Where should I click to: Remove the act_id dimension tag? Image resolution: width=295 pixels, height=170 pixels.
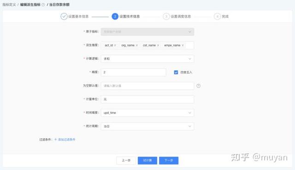tap(115, 45)
